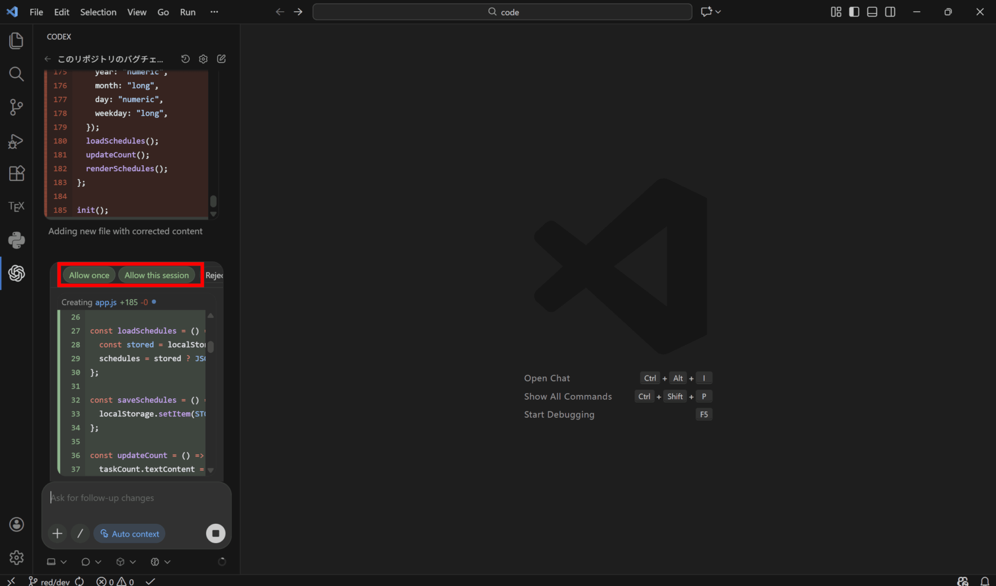The image size is (996, 586).
Task: Toggle the Auto context option
Action: (130, 533)
